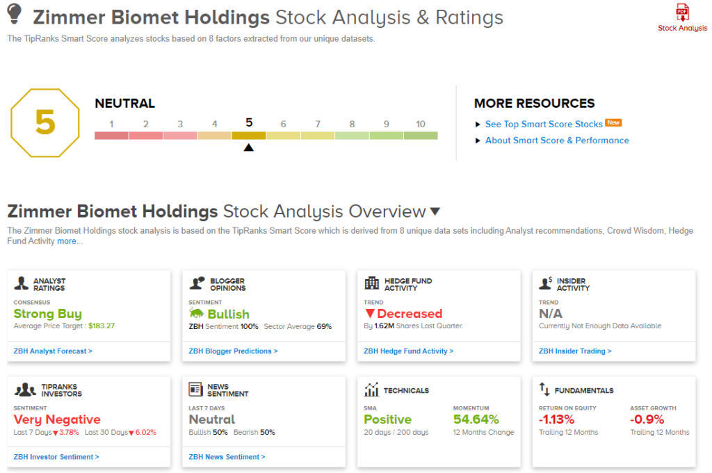
Task: Click the Hedge Fund Activity building icon
Action: click(x=372, y=284)
